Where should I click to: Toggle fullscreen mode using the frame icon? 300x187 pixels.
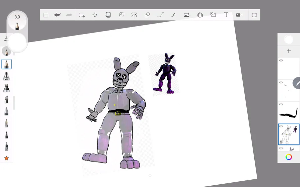pyautogui.click(x=254, y=15)
